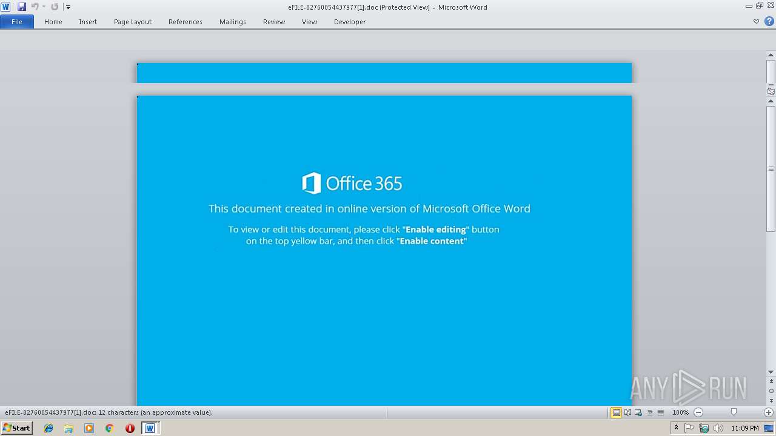Toggle the ruler view icon above scrollbar
This screenshot has width=776, height=436.
(x=771, y=91)
